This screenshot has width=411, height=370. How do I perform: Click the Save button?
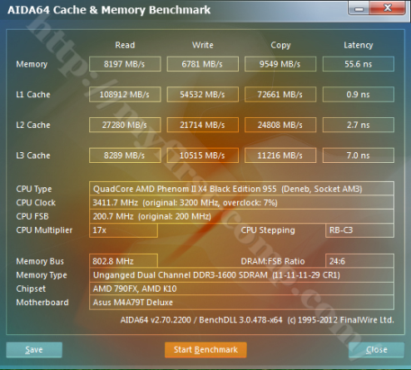[34, 350]
